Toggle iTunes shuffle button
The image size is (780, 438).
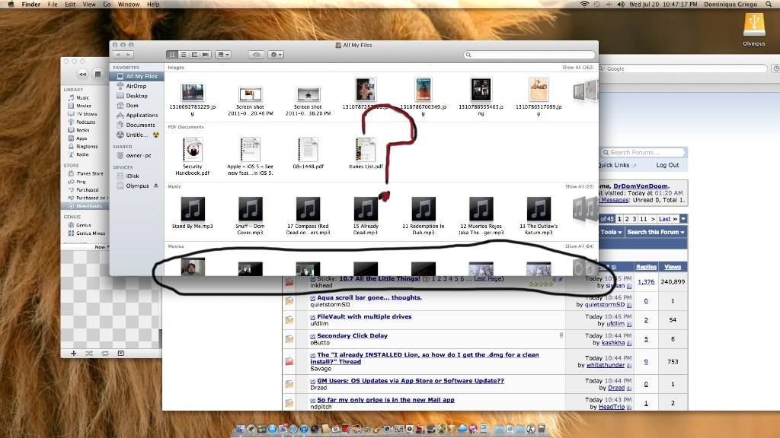coord(89,354)
